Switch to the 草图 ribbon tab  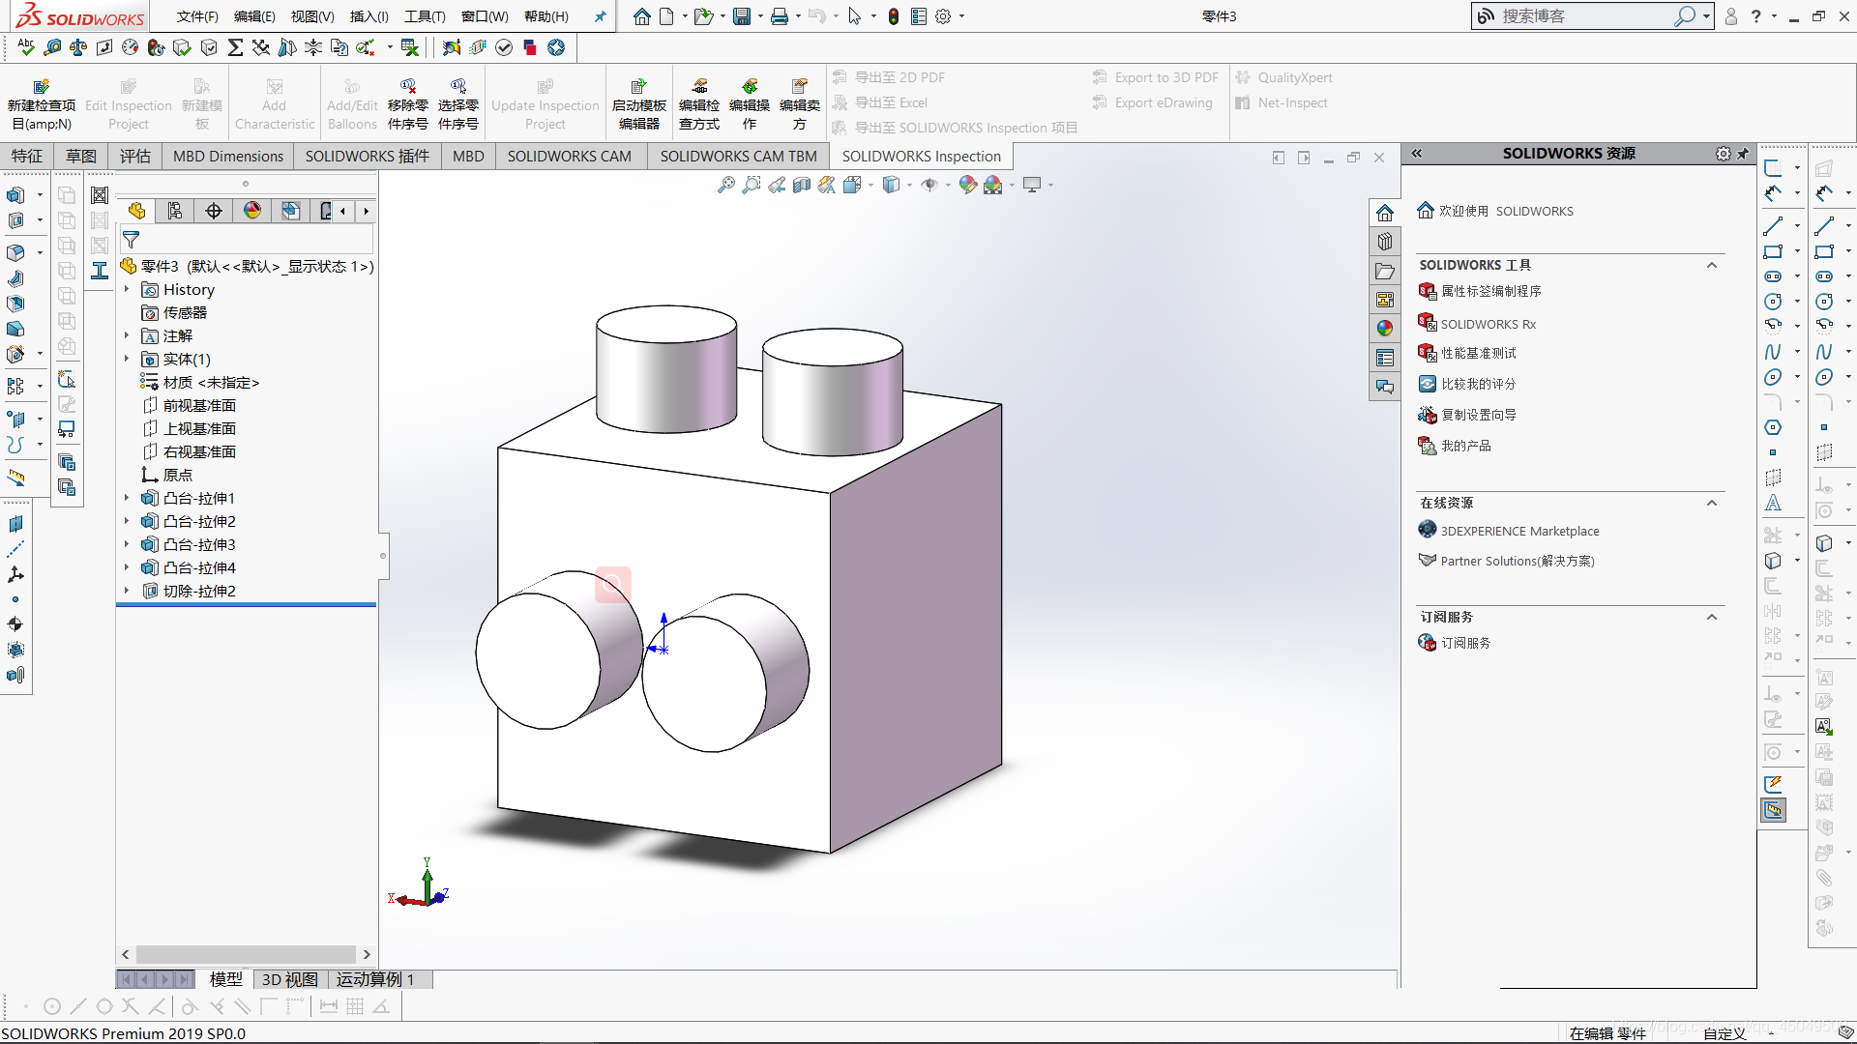coord(80,156)
